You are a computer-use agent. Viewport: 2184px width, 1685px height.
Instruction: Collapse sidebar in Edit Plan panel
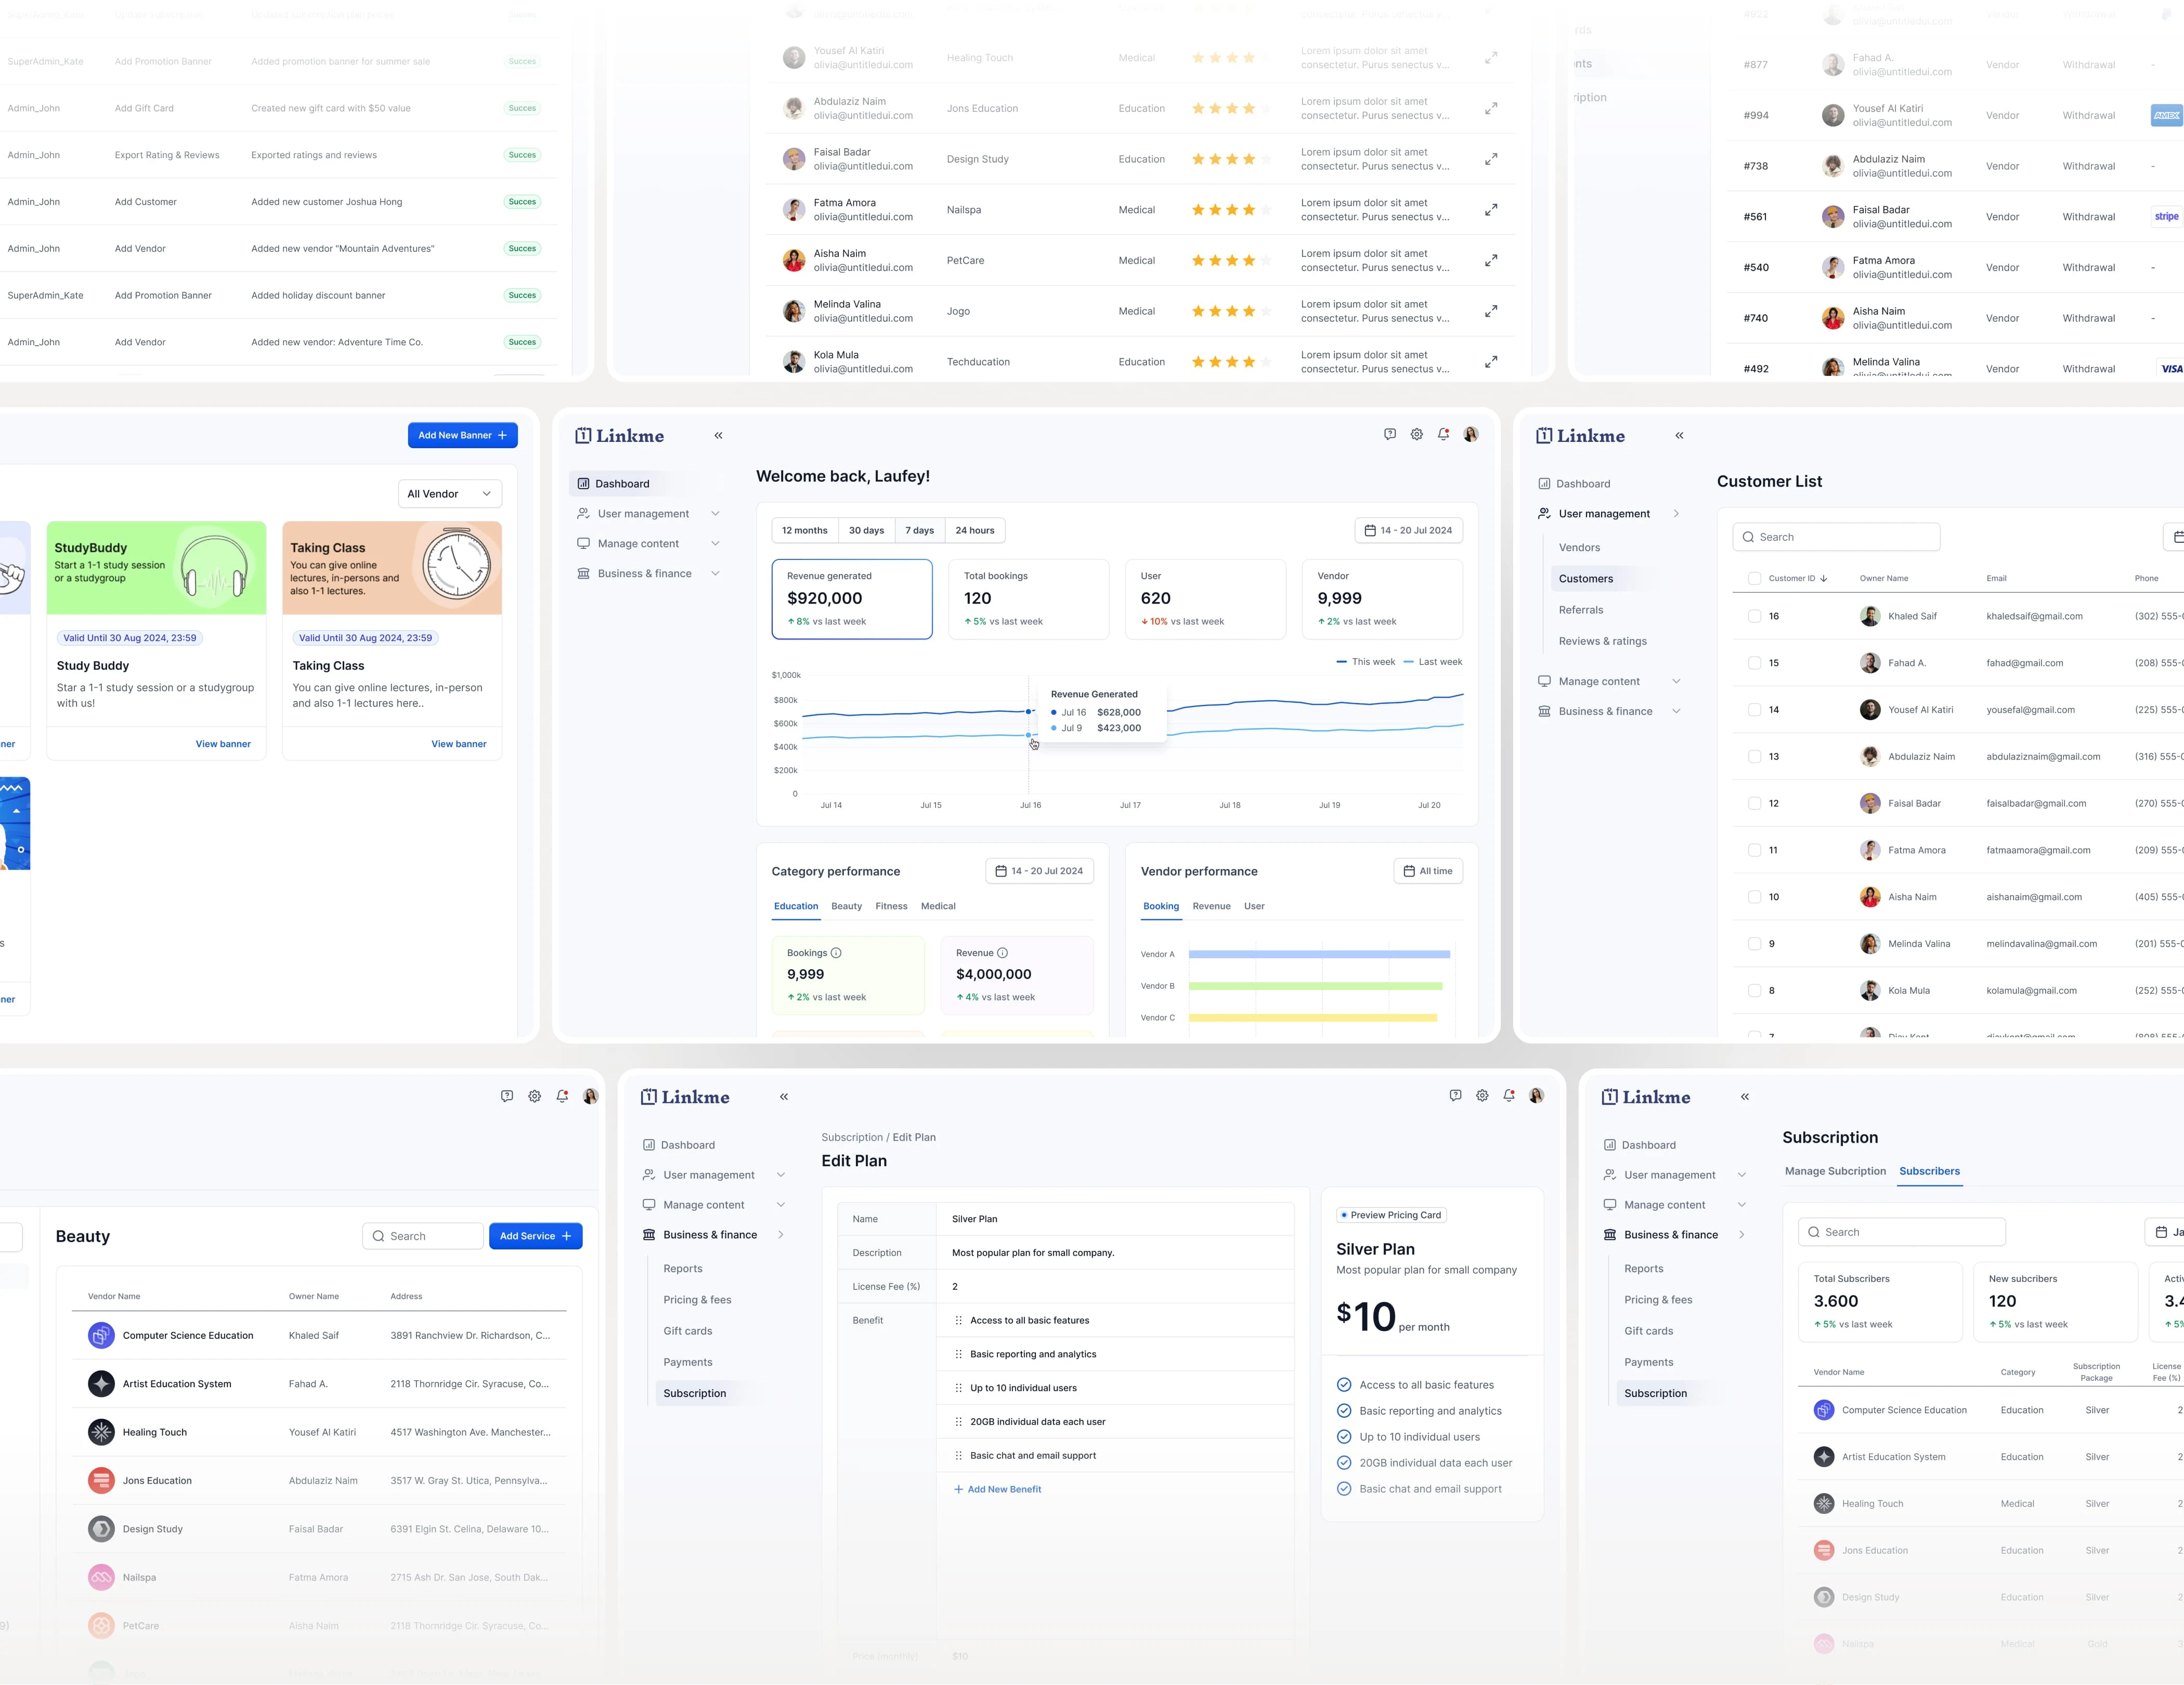click(784, 1096)
